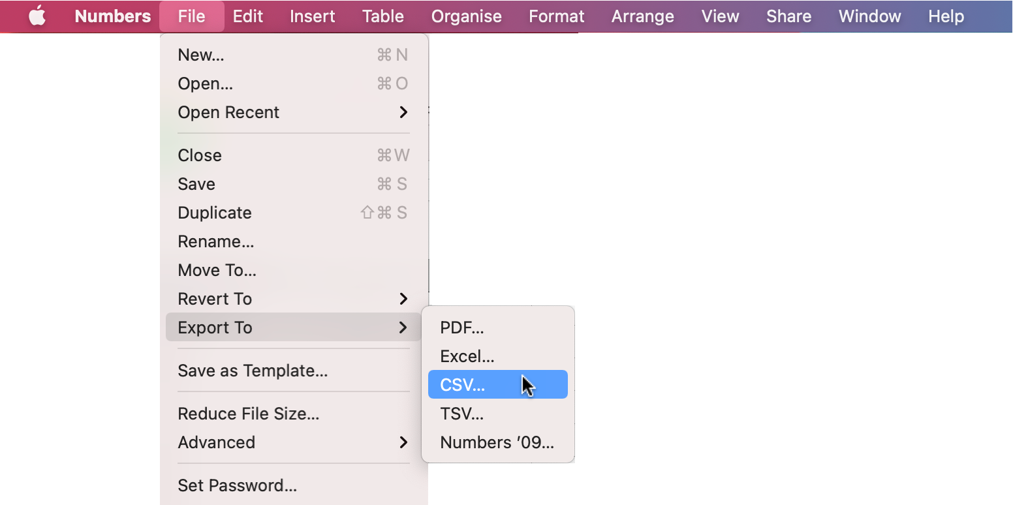Select CSV from the export submenu
1013x505 pixels.
(x=463, y=385)
